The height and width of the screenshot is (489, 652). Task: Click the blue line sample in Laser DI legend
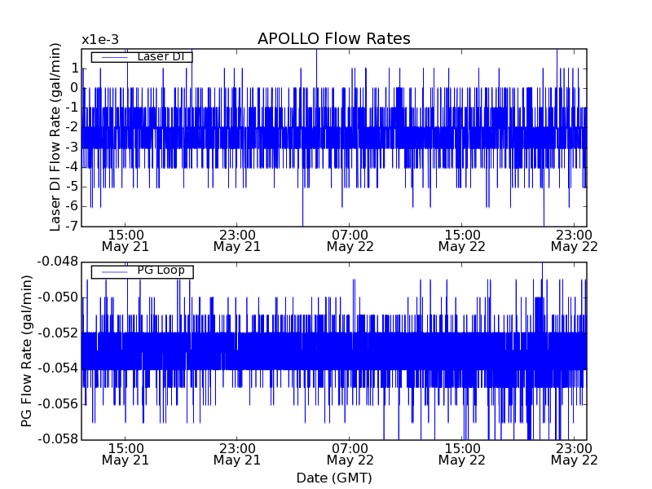coord(114,57)
